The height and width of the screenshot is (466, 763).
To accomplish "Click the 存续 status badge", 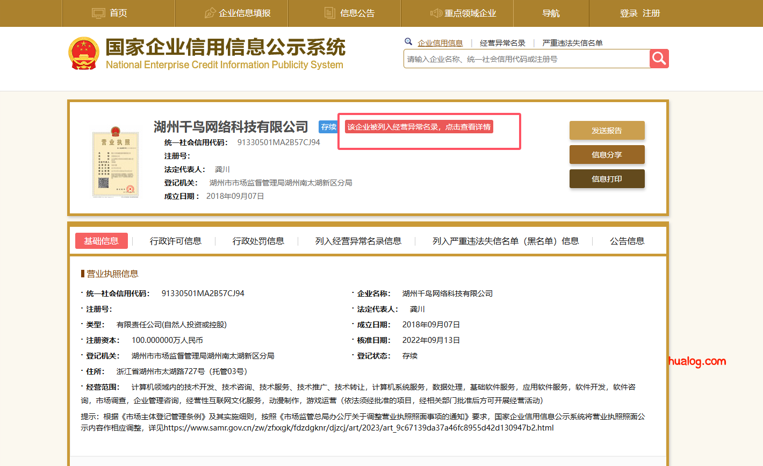I will 328,127.
